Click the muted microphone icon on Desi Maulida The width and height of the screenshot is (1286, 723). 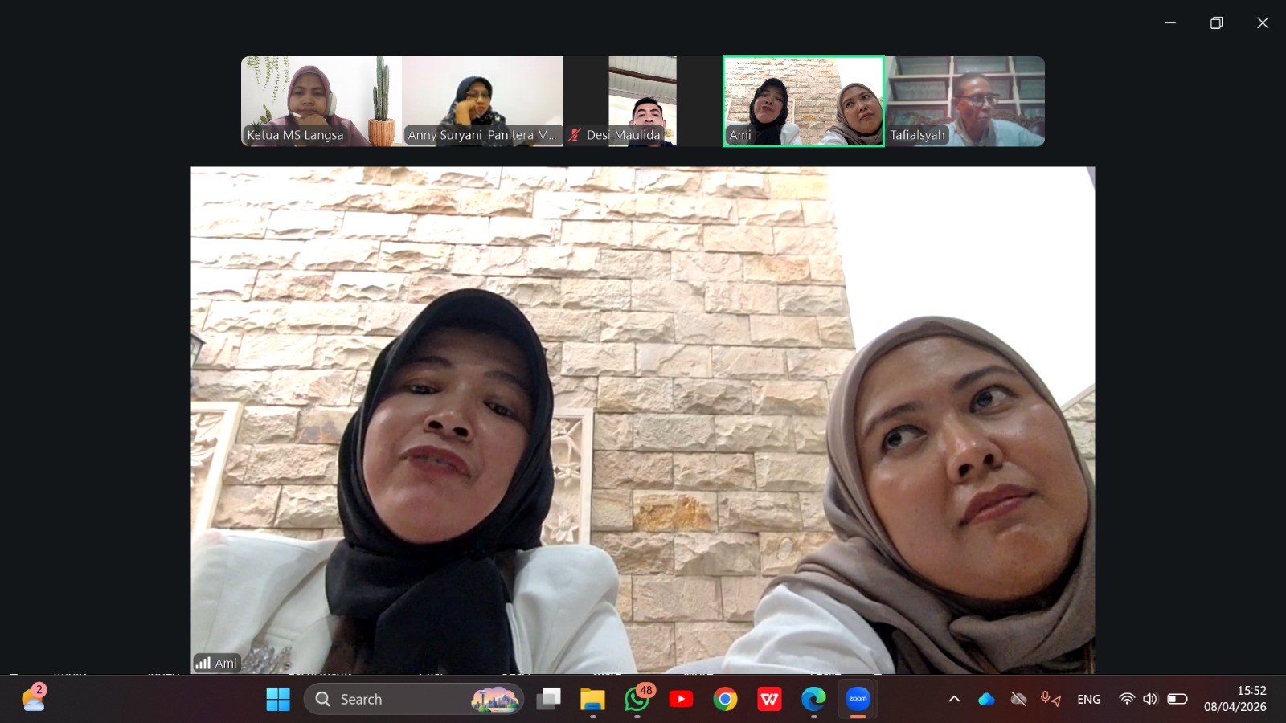(x=575, y=135)
